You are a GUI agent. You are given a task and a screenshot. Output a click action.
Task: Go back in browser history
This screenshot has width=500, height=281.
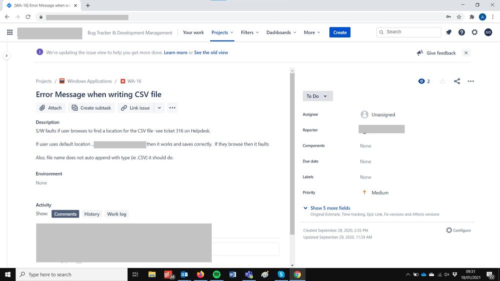tap(8, 17)
